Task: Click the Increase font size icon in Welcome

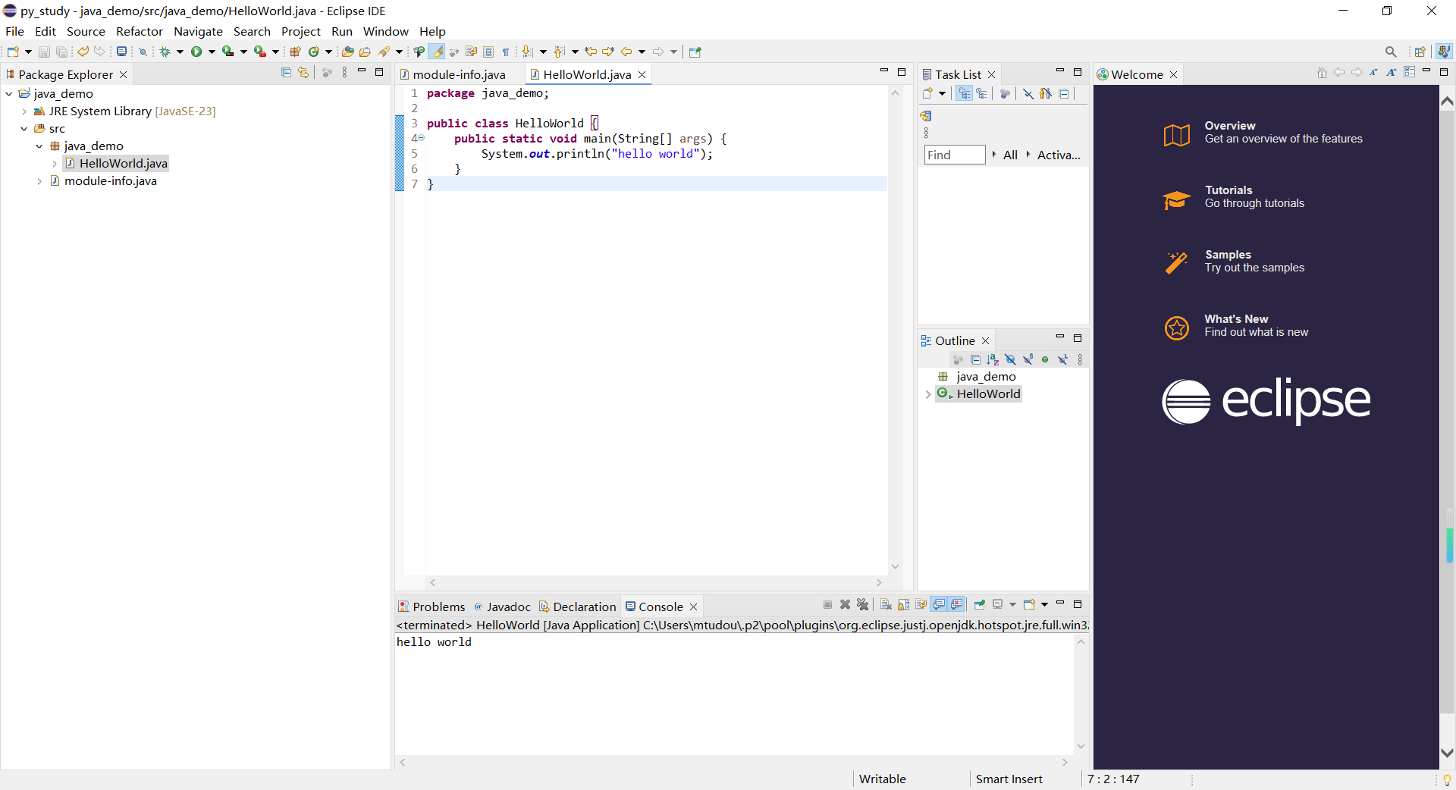Action: (x=1391, y=72)
